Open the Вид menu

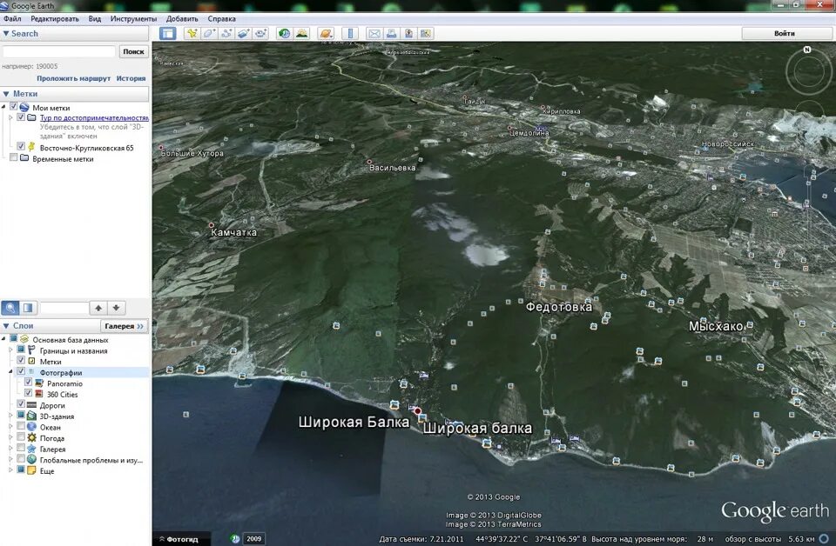pyautogui.click(x=94, y=18)
